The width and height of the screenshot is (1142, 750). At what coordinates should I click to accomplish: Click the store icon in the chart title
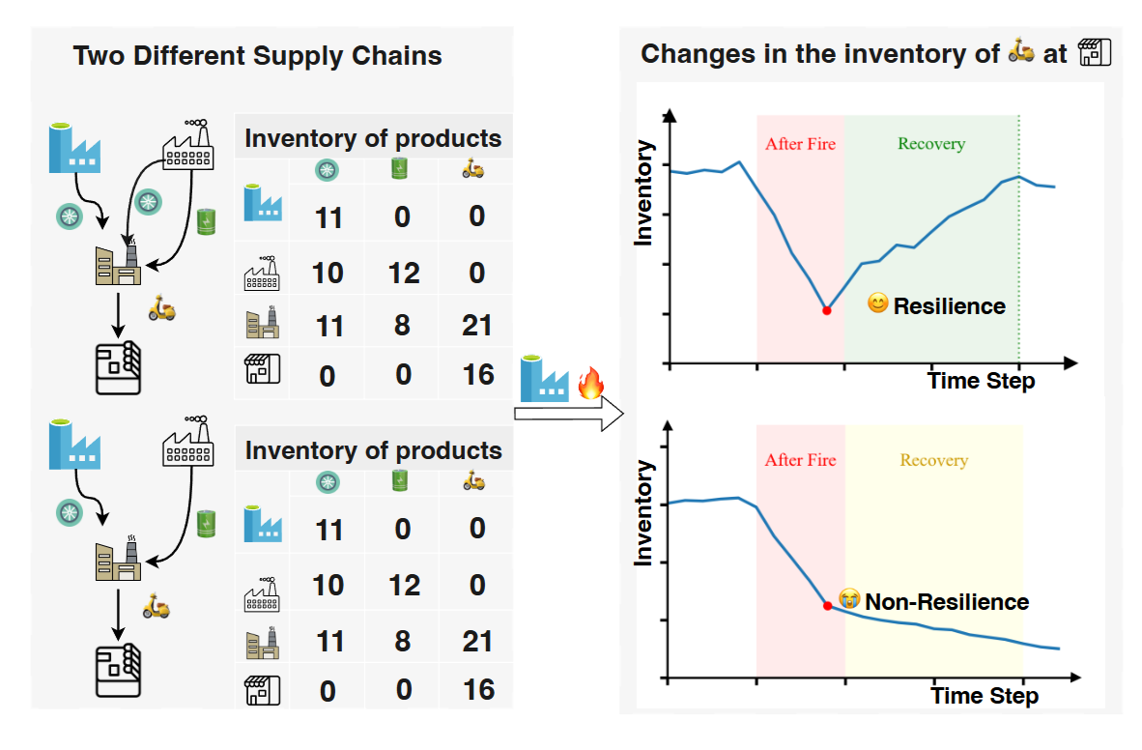tap(1095, 51)
